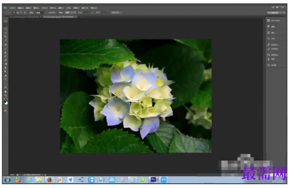Swap foreground and background colors
The height and width of the screenshot is (188, 295).
click(x=7, y=99)
